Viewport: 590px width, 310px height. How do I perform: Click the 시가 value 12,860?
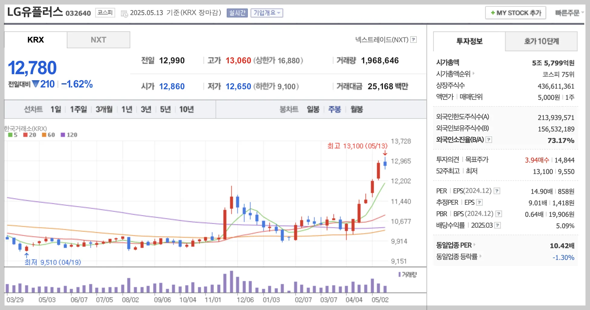[172, 87]
